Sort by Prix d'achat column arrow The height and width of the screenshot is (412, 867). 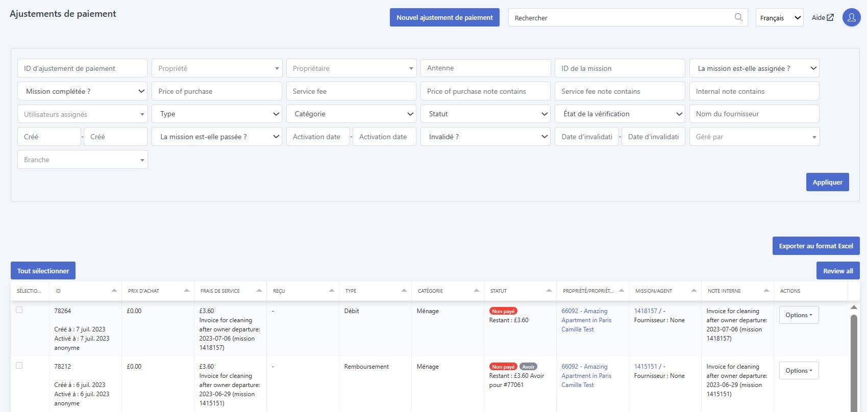point(187,291)
